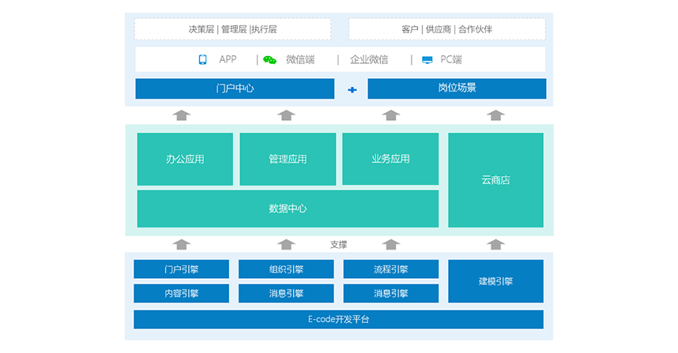Click the 流程引擎 box
678x353 pixels.
(x=390, y=269)
